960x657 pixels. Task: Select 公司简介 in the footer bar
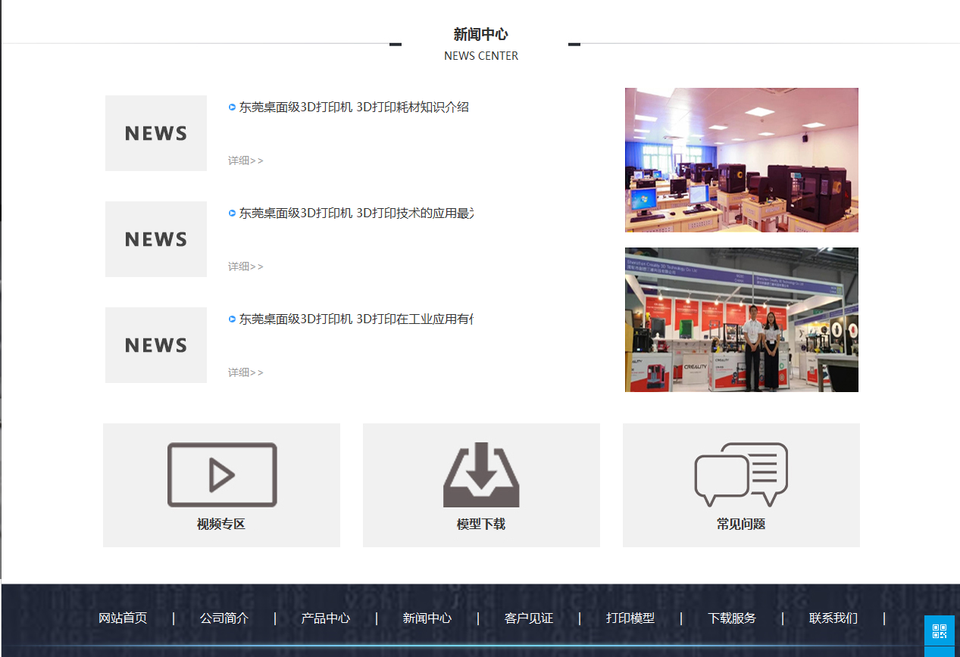pyautogui.click(x=224, y=618)
